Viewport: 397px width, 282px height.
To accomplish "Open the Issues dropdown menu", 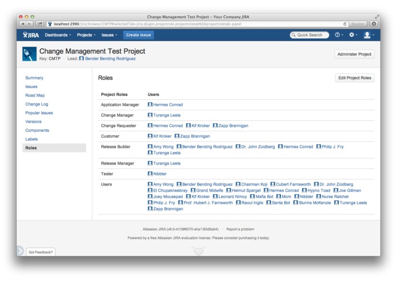I will point(109,35).
